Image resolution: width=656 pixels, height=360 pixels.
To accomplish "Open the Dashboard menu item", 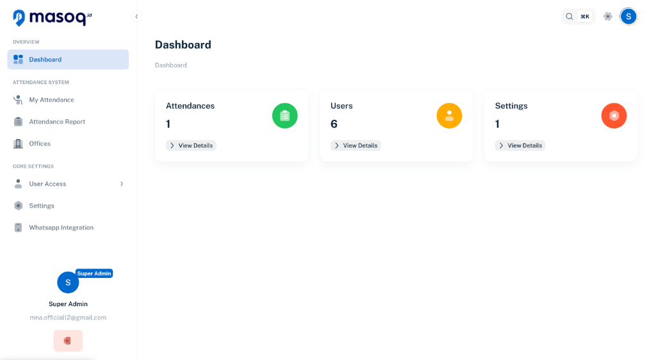I will (68, 60).
